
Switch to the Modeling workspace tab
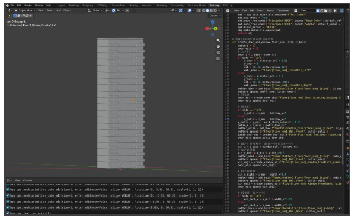click(x=74, y=5)
